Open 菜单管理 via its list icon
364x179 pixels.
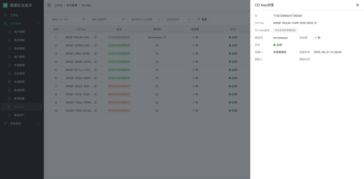(9, 49)
